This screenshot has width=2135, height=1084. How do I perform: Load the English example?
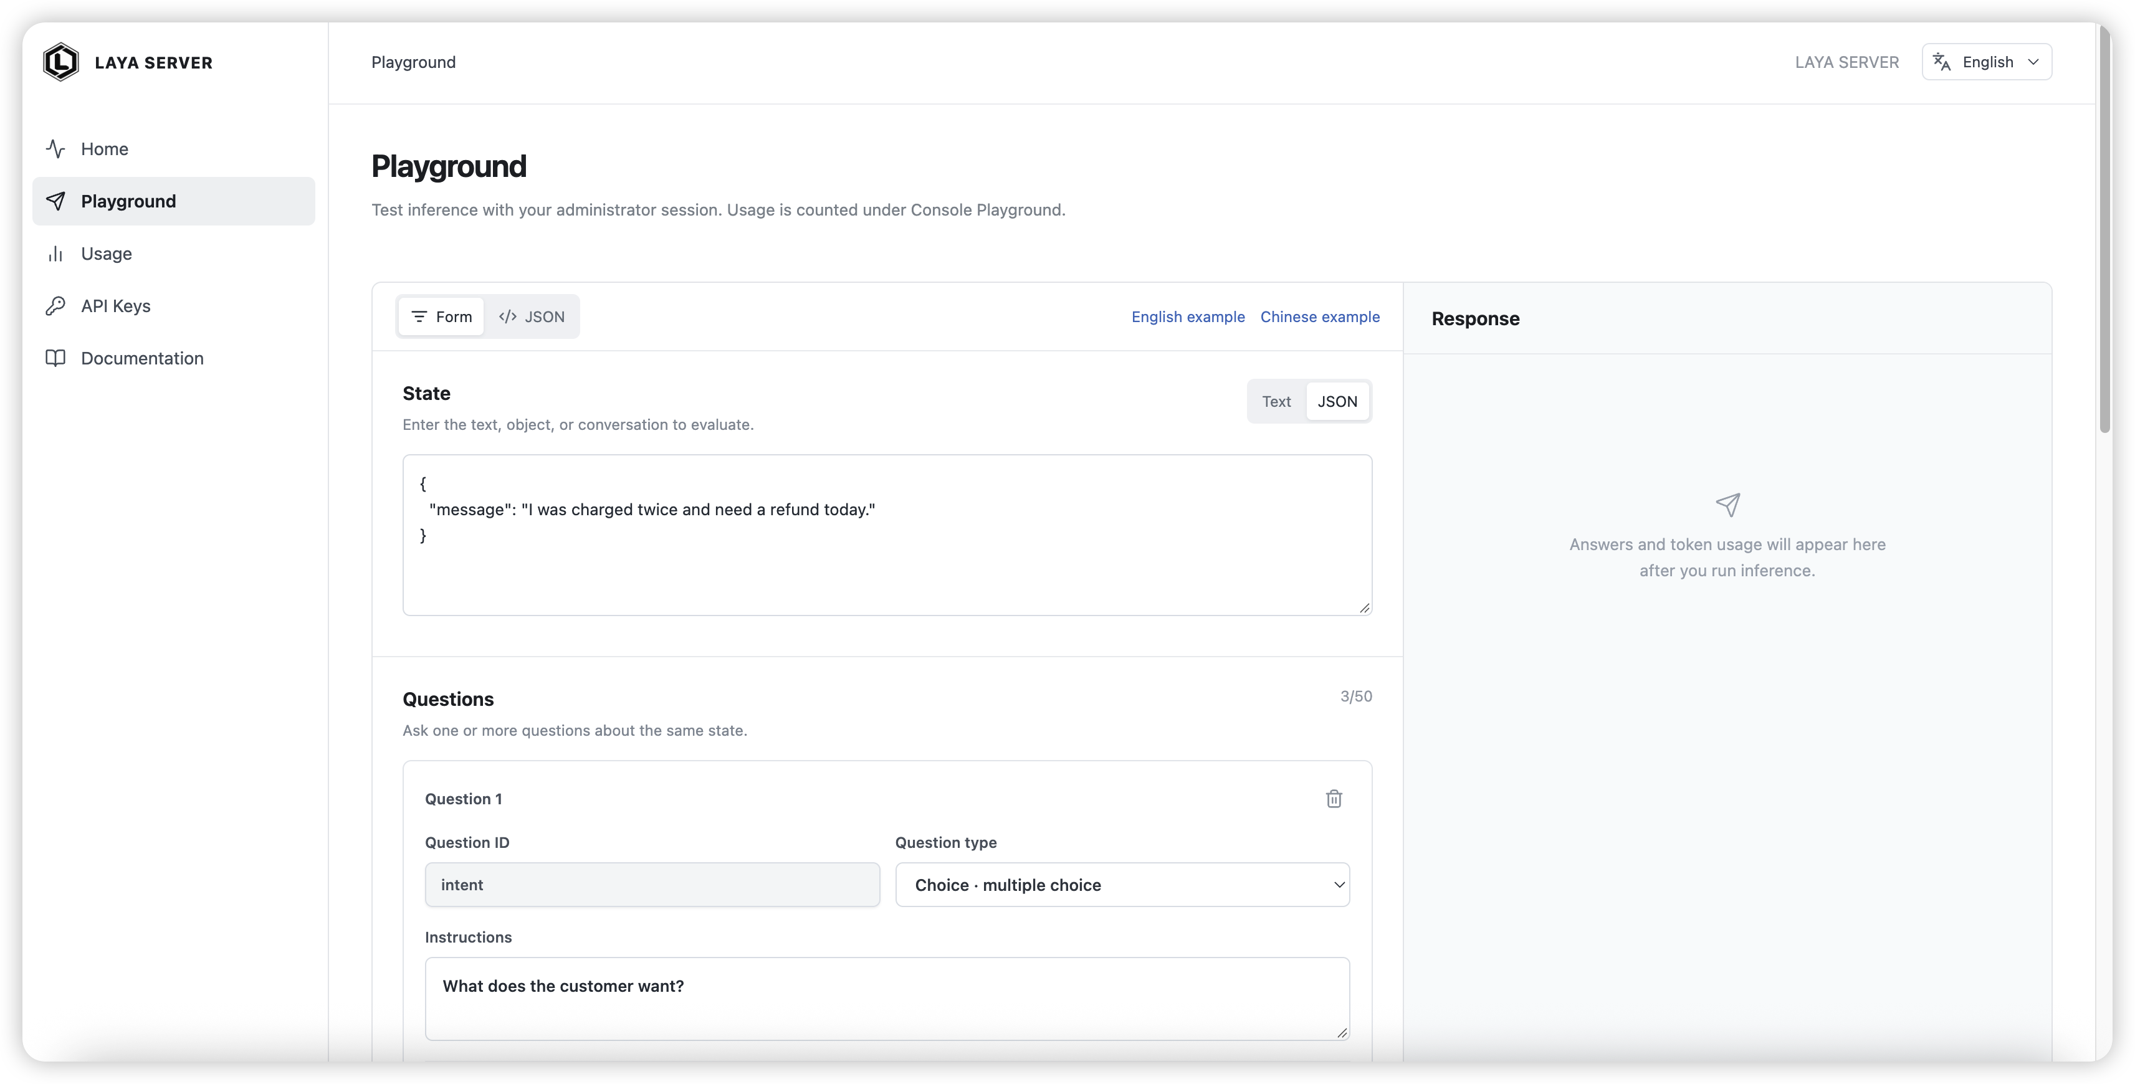1188,316
